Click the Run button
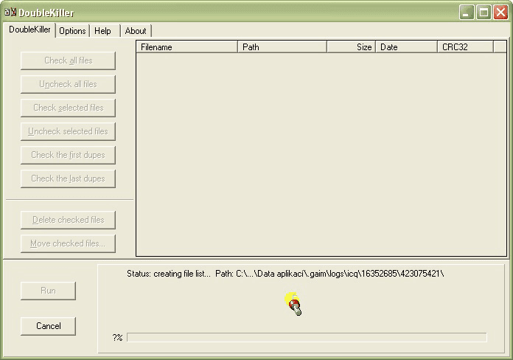Screen dimensions: 513x360 (x=48, y=291)
